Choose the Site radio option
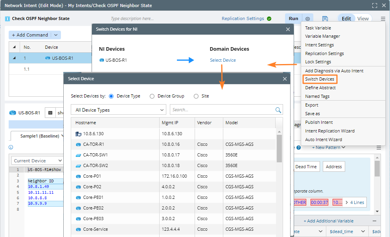Image resolution: width=390 pixels, height=237 pixels. [x=196, y=96]
